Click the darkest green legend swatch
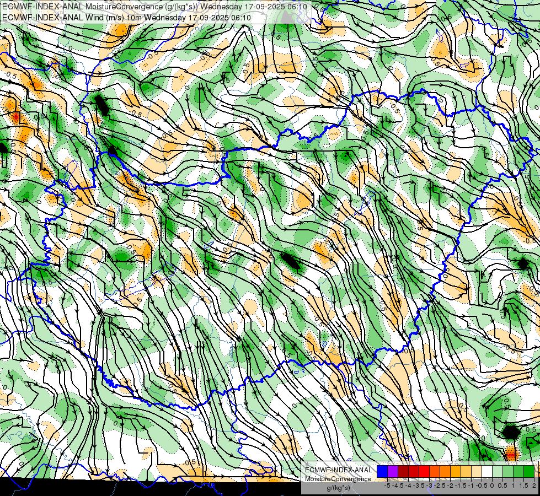 click(529, 471)
